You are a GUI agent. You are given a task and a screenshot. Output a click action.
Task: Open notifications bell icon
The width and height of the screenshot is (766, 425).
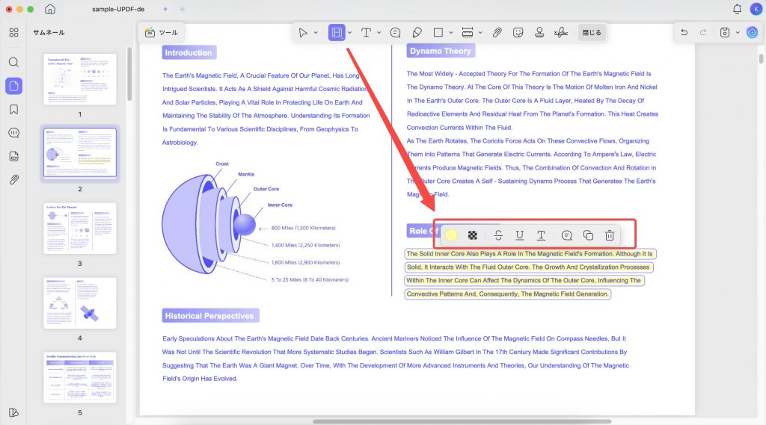pos(737,9)
